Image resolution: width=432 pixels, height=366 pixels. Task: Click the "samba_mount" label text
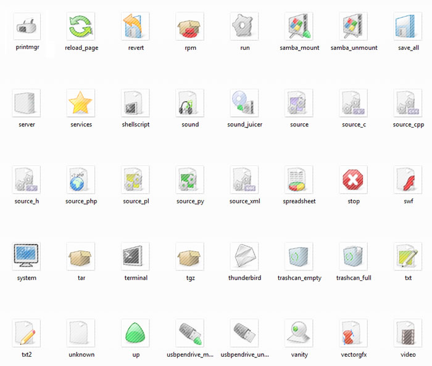299,48
